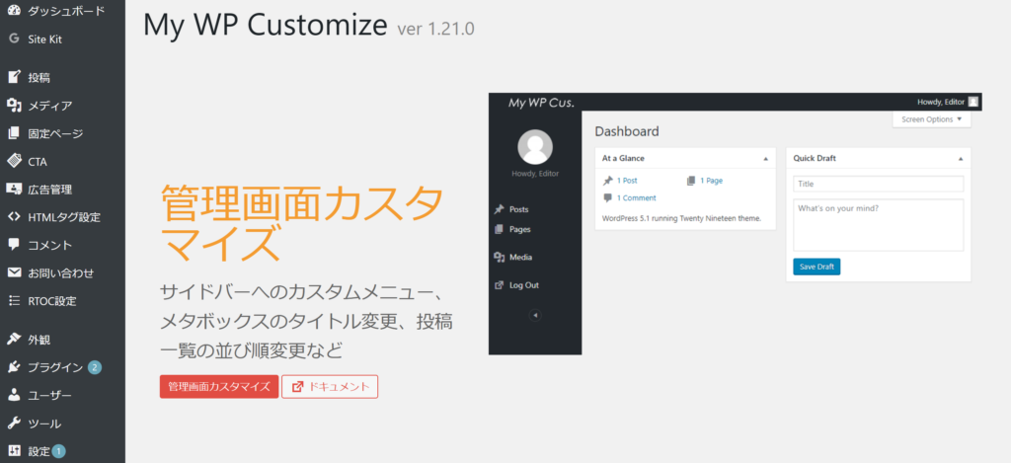Click the Site Kit Google icon
Viewport: 1011px width, 463px height.
point(14,39)
